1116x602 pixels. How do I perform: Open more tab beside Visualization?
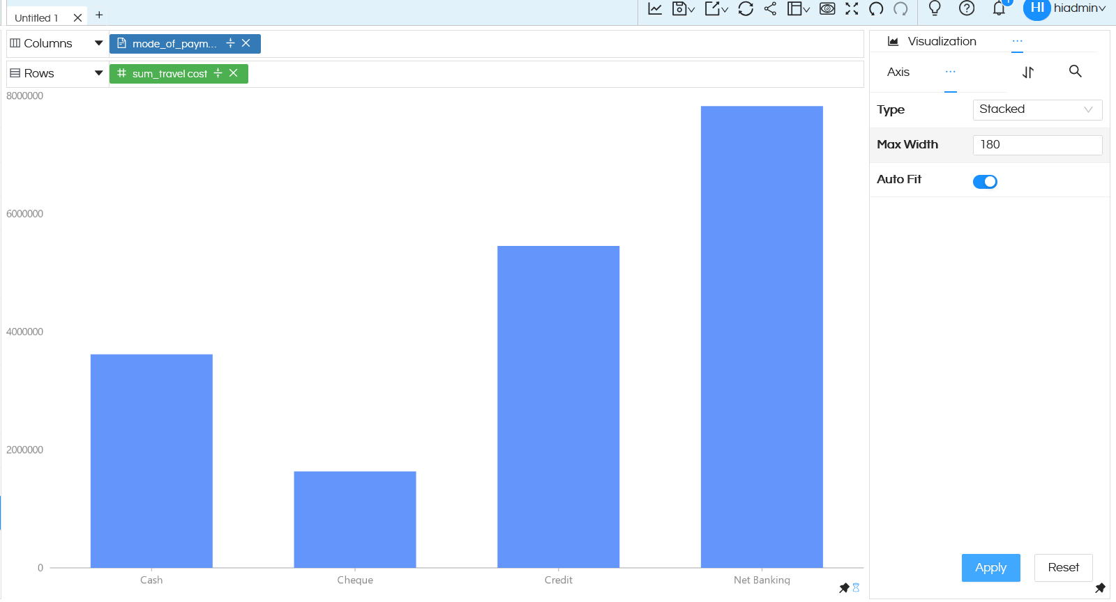(x=1018, y=42)
